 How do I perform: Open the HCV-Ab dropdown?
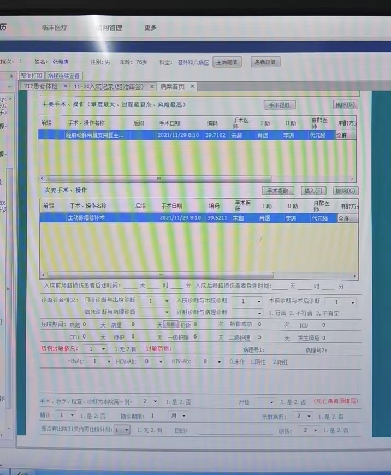point(161,361)
